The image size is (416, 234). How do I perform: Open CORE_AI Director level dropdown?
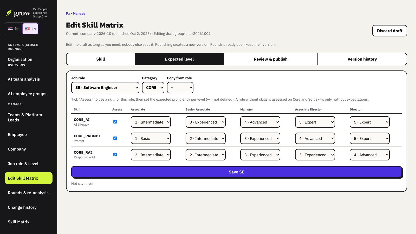(370, 122)
